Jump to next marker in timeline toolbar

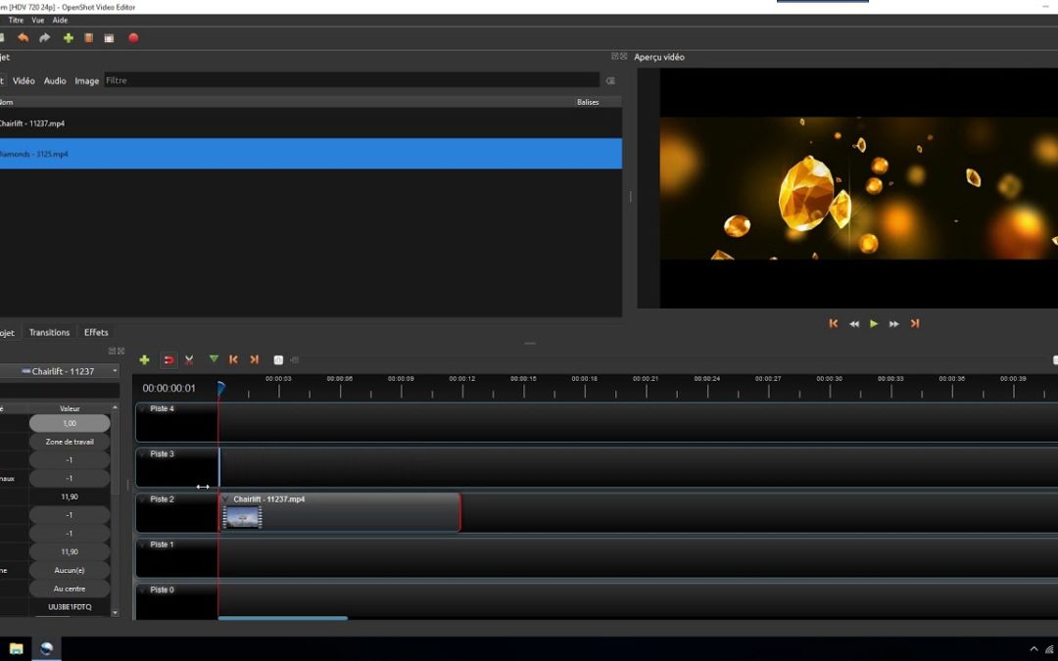(255, 359)
